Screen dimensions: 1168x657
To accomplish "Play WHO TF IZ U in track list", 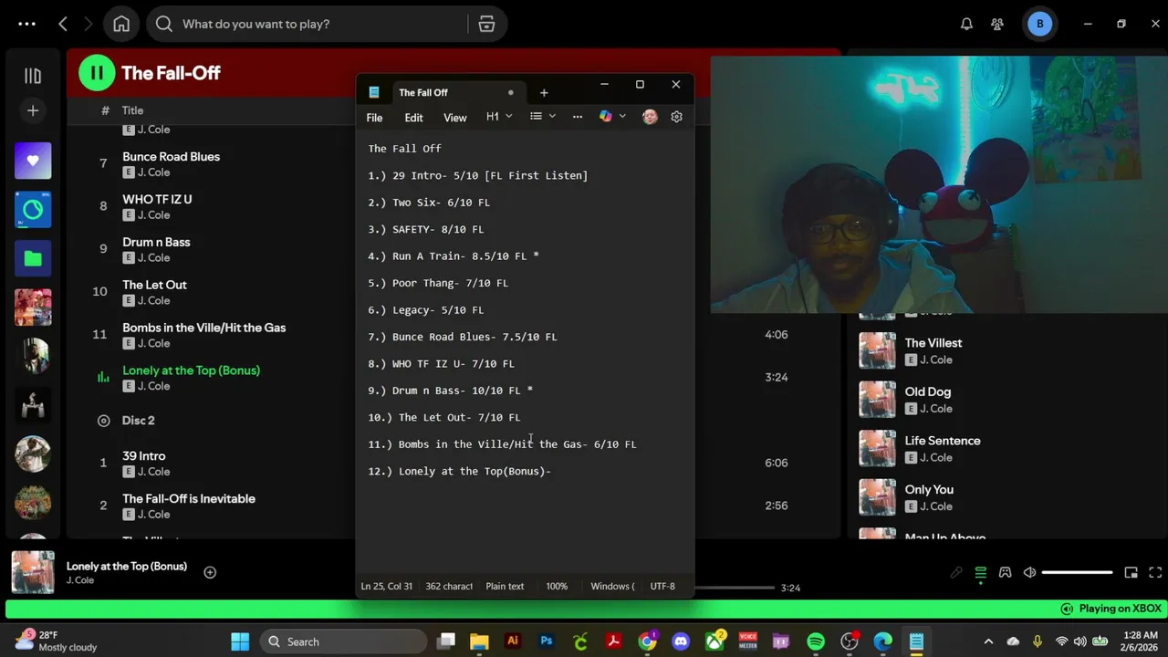I will tap(157, 200).
